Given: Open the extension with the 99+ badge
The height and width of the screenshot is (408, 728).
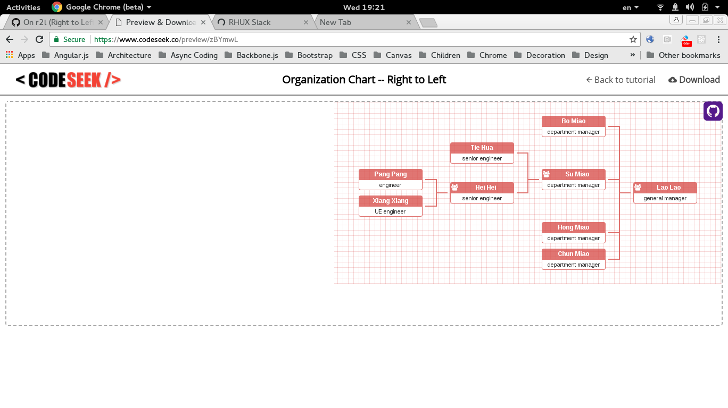Looking at the screenshot, I should (686, 39).
